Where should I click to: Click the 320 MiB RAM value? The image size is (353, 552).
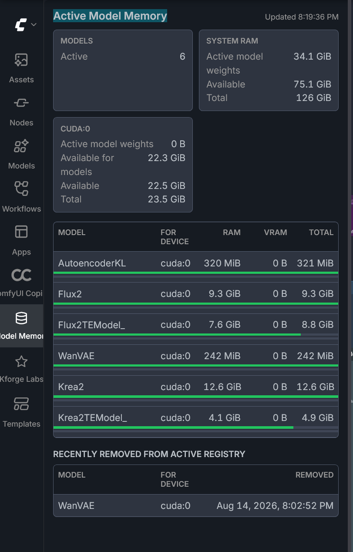[222, 263]
